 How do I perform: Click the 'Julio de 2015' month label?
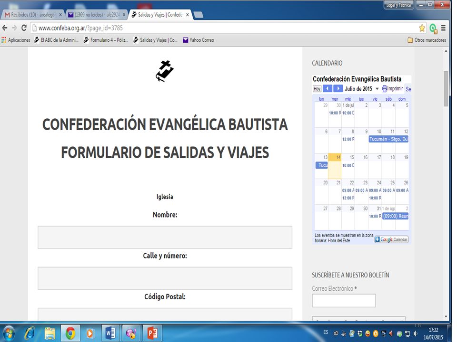pyautogui.click(x=358, y=89)
